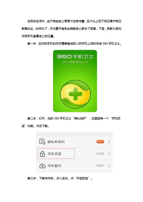
Task: Click the 未开启 status label
Action: tap(100, 154)
